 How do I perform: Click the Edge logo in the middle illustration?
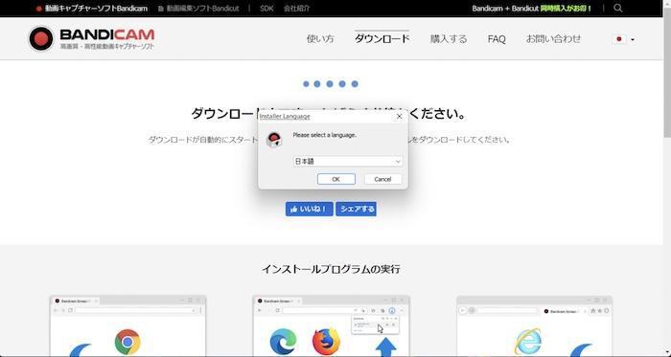coord(283,343)
